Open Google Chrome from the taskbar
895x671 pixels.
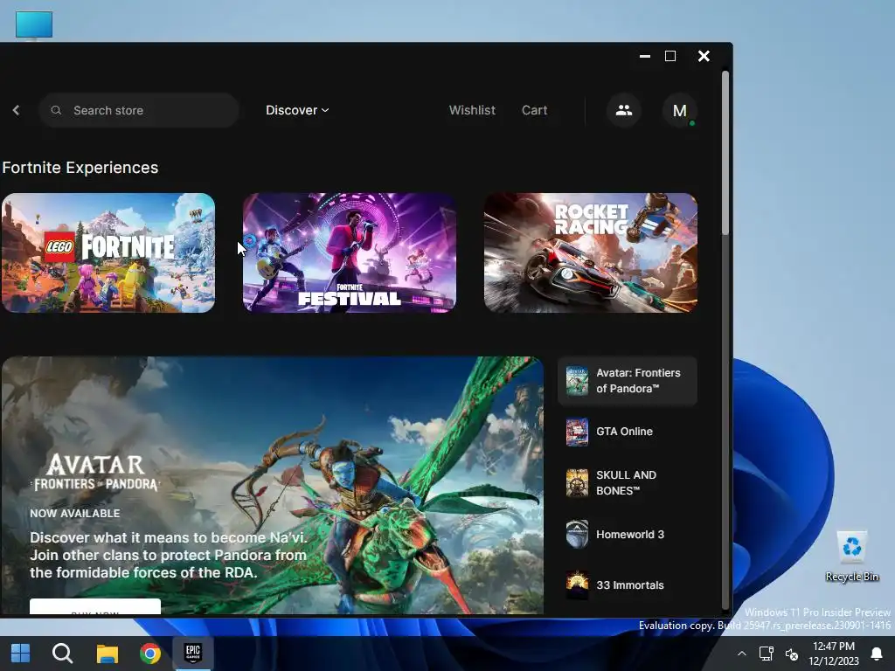coord(150,654)
